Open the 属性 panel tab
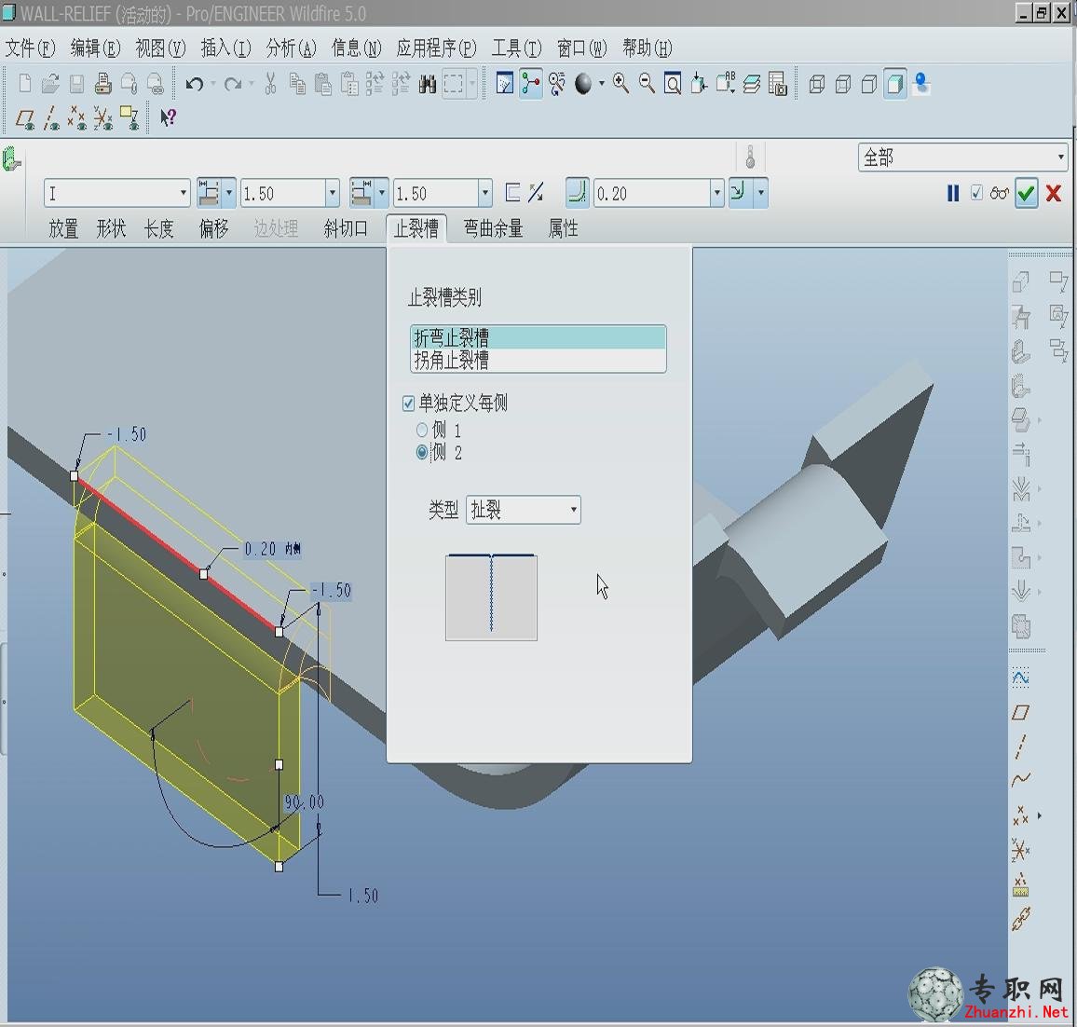The width and height of the screenshot is (1077, 1027). (x=564, y=228)
